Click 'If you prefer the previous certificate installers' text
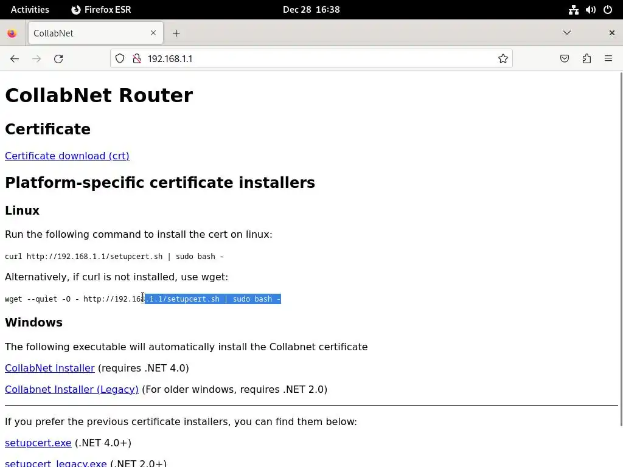Viewport: 623px width, 467px height. coord(181,422)
